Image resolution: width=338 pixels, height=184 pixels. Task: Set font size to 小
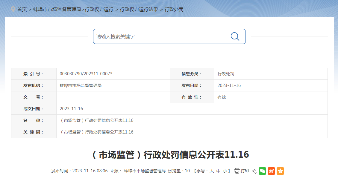[x=225, y=171]
